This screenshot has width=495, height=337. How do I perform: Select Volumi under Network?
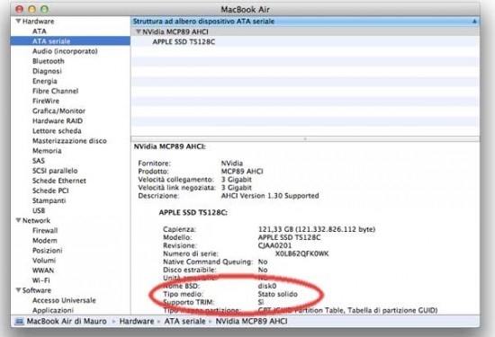pos(44,261)
